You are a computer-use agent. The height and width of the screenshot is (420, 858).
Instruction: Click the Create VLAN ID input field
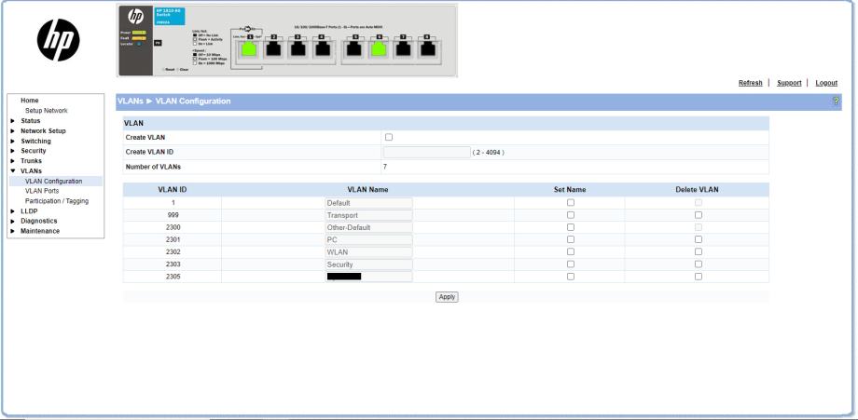tap(426, 152)
